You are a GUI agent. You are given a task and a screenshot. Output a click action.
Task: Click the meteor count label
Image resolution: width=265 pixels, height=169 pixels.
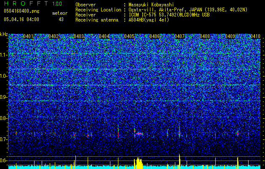(x=60, y=13)
